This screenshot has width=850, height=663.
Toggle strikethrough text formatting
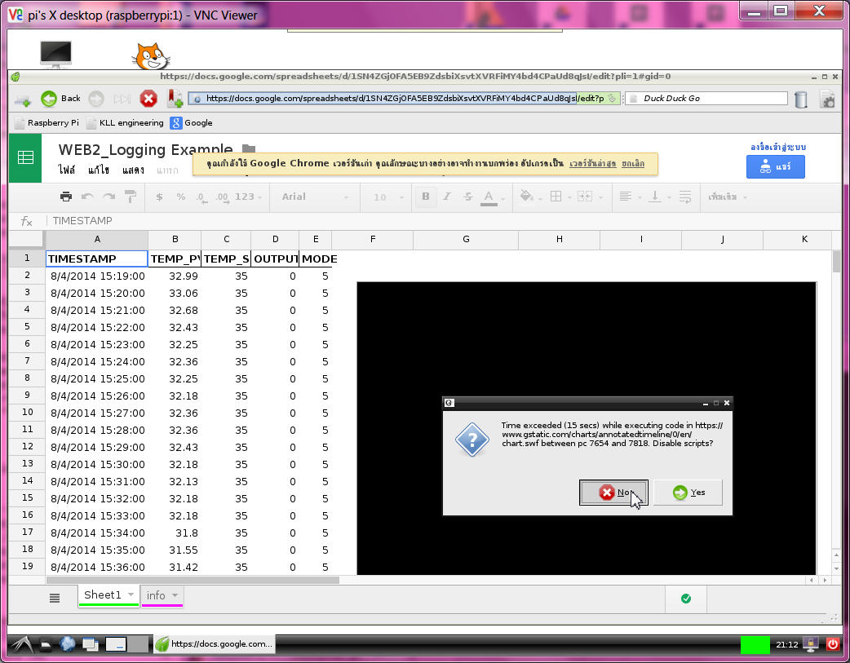(467, 197)
